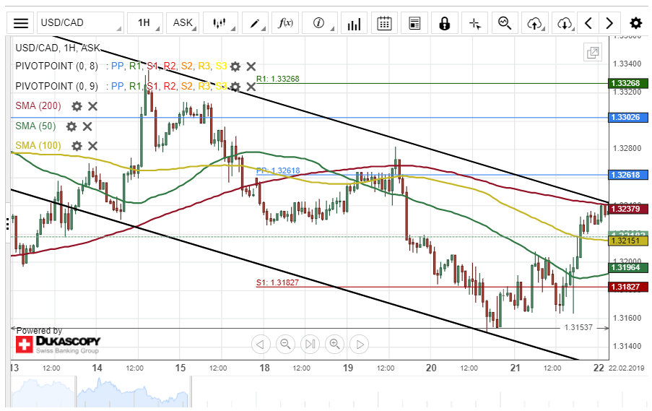Pop out chart with the detach icon
The height and width of the screenshot is (411, 652).
pyautogui.click(x=593, y=53)
